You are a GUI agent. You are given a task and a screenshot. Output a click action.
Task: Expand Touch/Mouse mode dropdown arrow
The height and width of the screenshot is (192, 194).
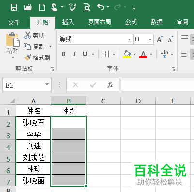click(x=62, y=7)
